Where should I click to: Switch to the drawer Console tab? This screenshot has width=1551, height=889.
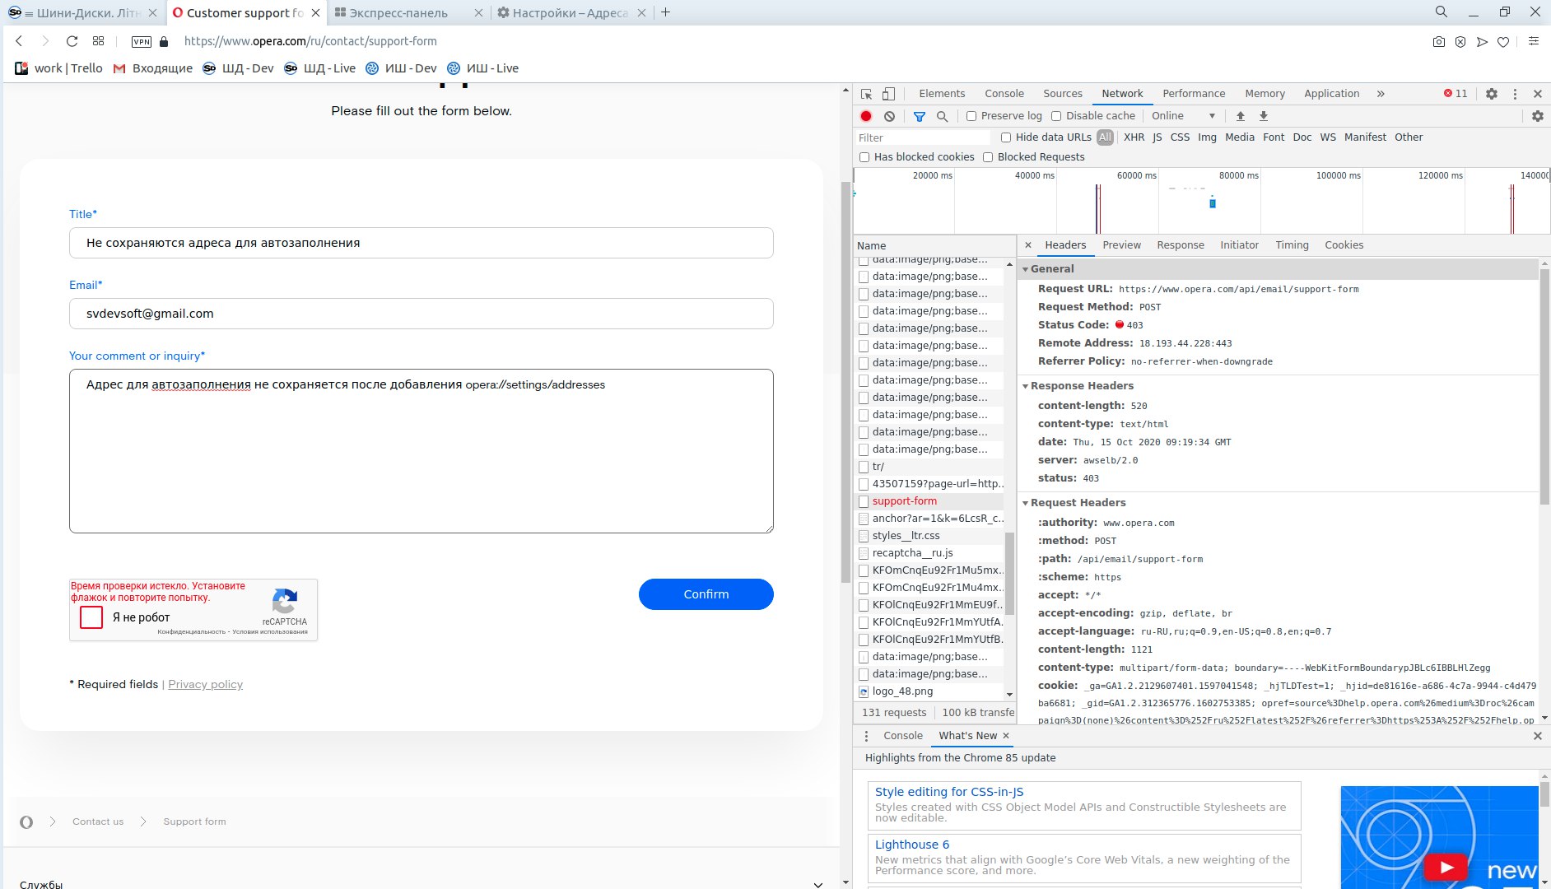902,736
